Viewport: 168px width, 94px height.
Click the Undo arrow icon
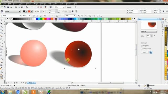[27, 7]
